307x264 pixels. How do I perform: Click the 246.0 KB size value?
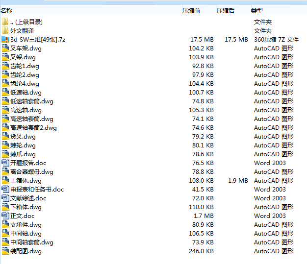(x=201, y=251)
